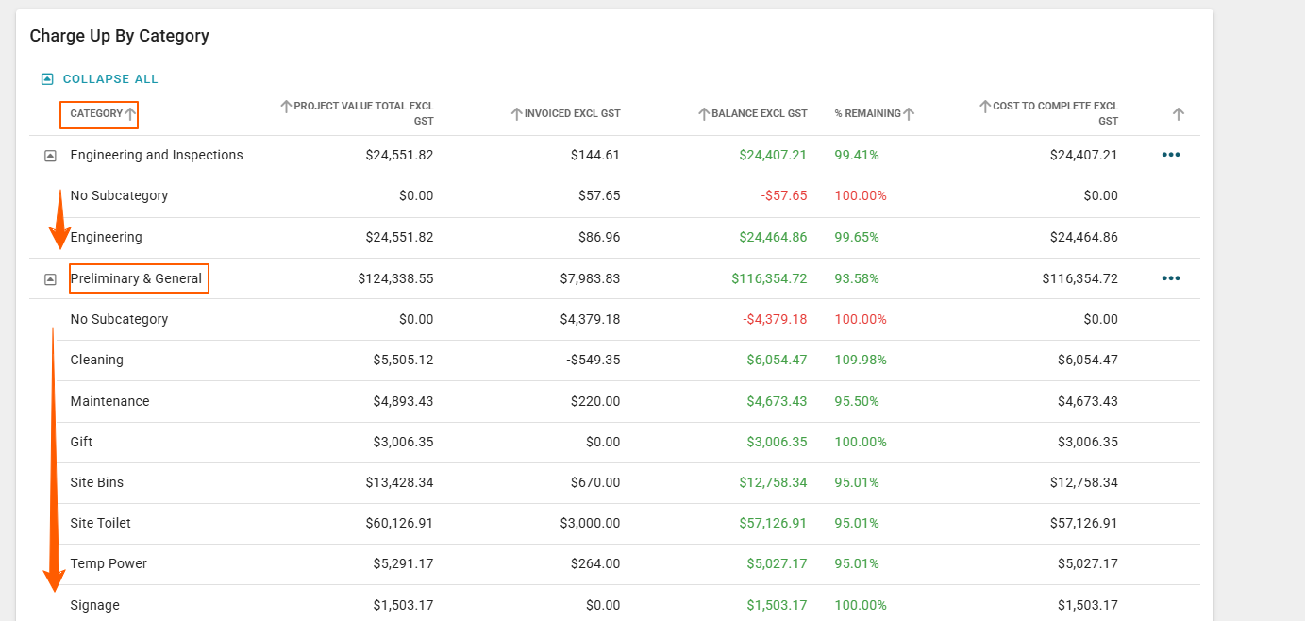The height and width of the screenshot is (621, 1305).
Task: Click the 109.98% remaining value
Action: 861,360
